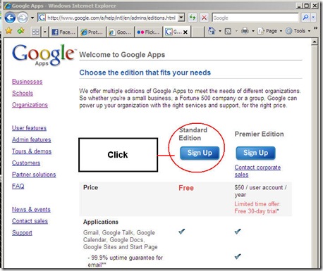The image size is (323, 271).
Task: Maximize the Internet Explorer window
Action: (x=307, y=6)
